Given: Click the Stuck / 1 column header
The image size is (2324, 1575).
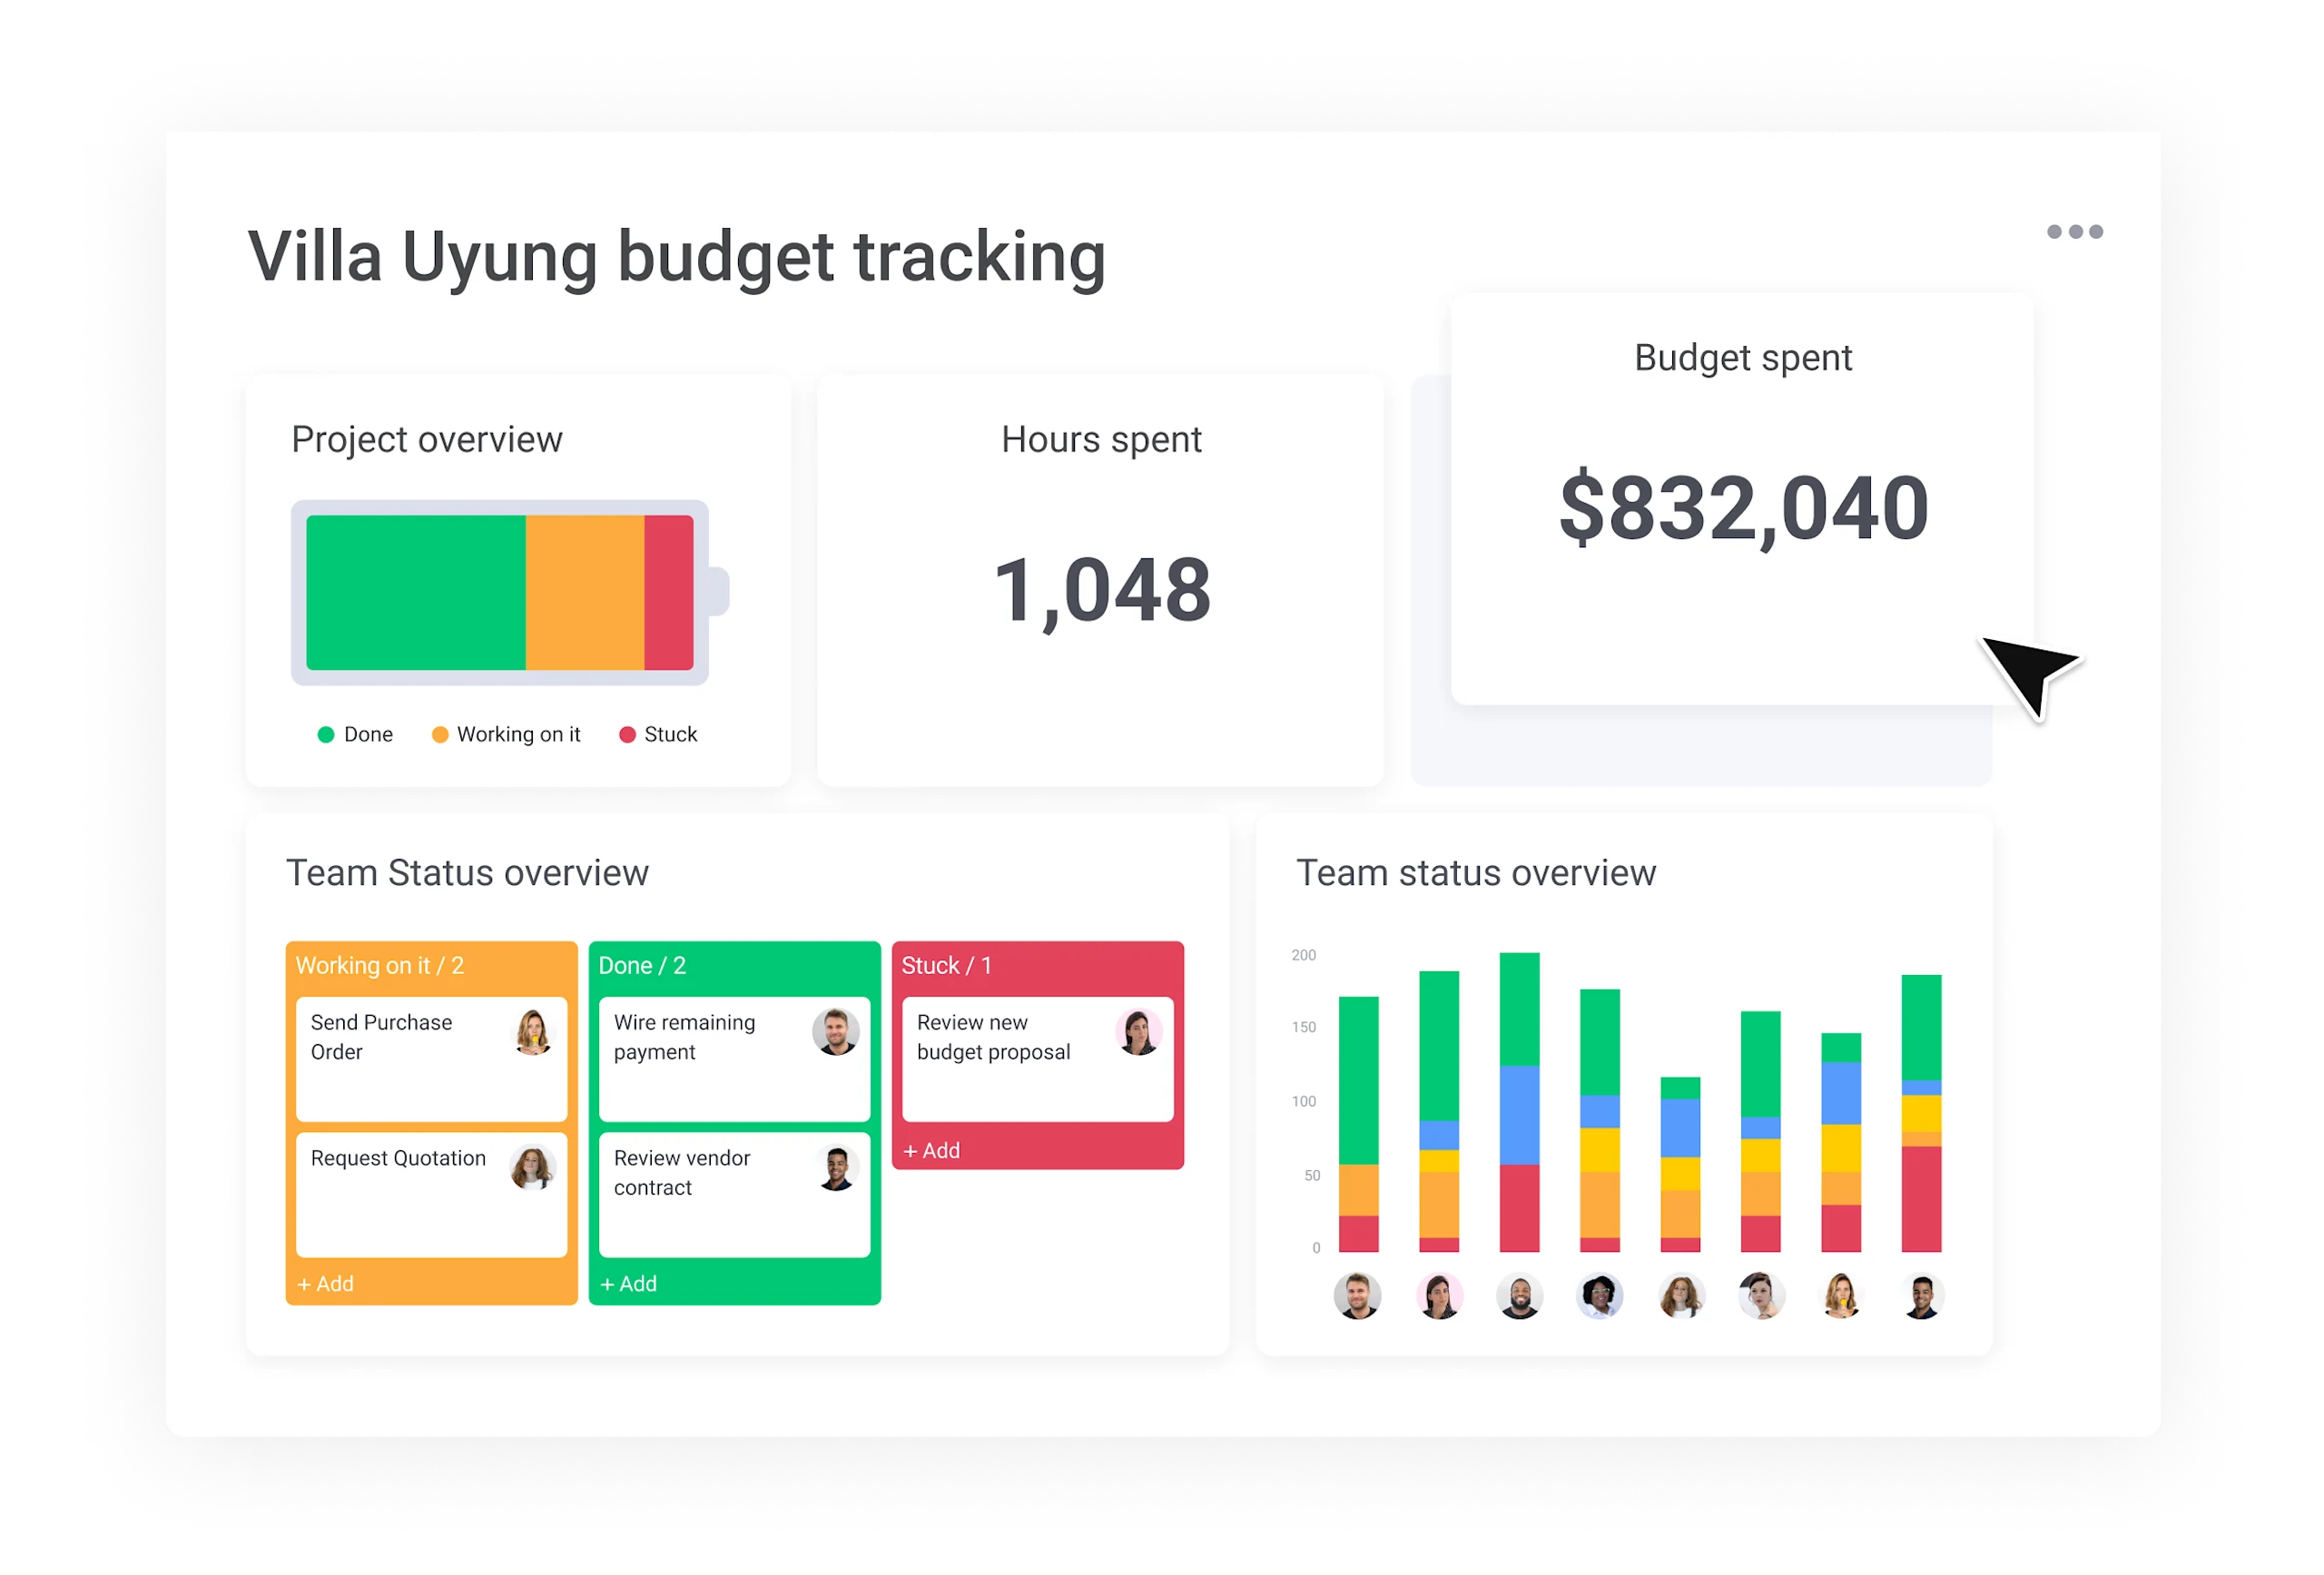Looking at the screenshot, I should 946,965.
